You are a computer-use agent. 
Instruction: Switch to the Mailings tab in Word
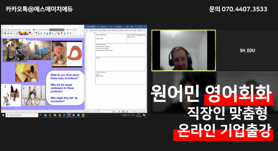click(x=122, y=30)
